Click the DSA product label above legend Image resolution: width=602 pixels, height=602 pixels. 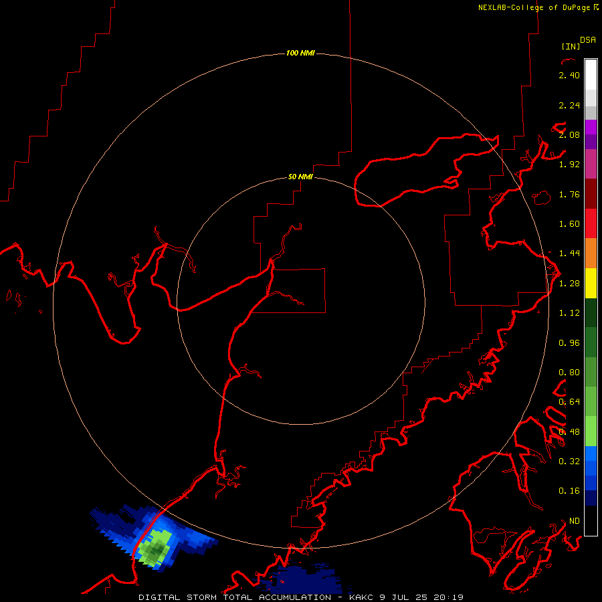pos(588,39)
